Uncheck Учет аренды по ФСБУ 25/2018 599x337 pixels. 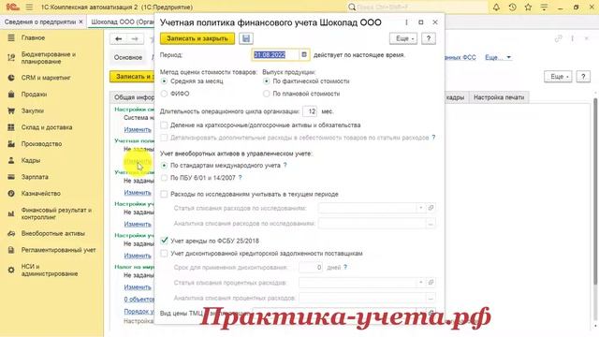click(x=165, y=241)
